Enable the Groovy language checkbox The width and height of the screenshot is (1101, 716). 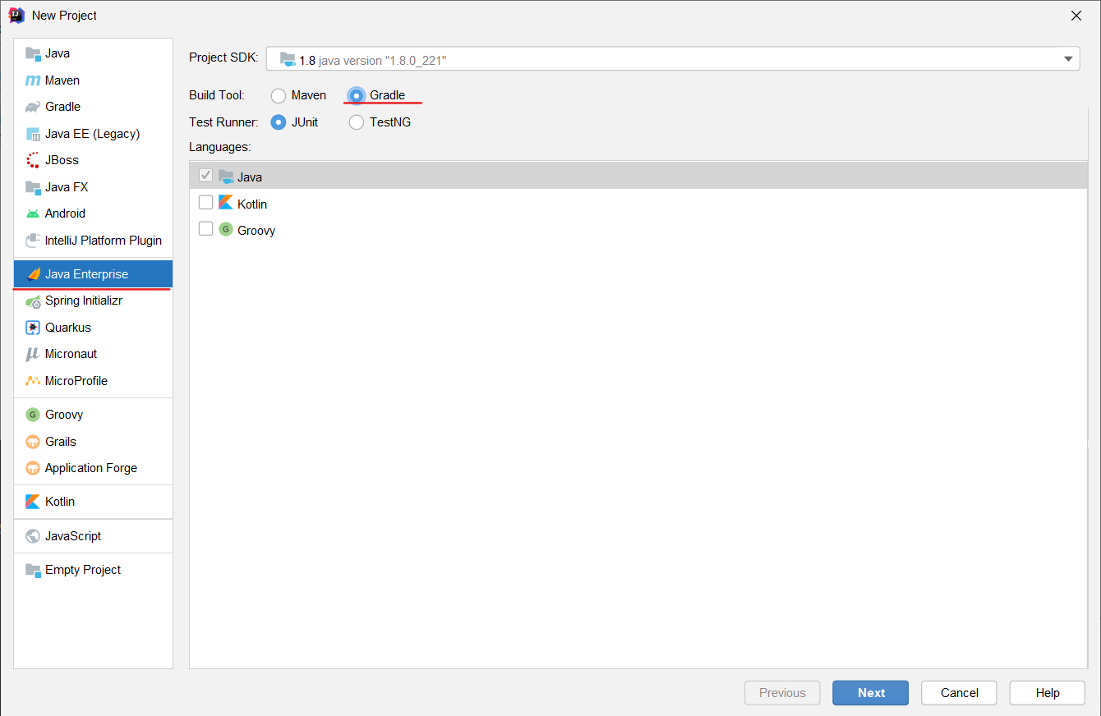[x=205, y=229]
